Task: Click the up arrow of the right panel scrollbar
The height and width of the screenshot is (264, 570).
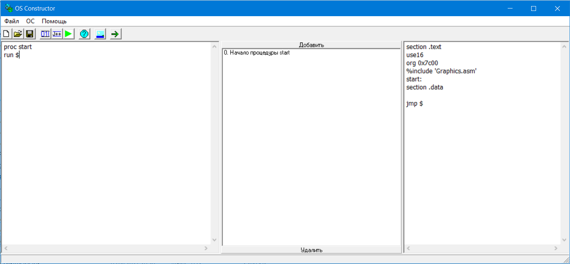Action: (x=565, y=46)
